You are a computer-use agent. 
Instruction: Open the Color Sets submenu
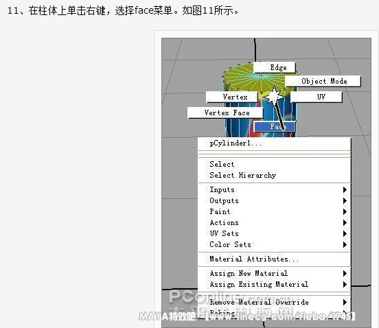click(x=275, y=244)
